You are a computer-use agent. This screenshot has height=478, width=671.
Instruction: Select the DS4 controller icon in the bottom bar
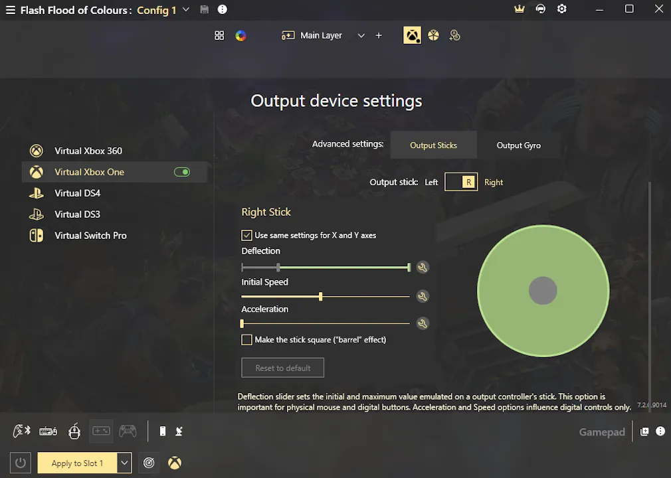(x=128, y=432)
